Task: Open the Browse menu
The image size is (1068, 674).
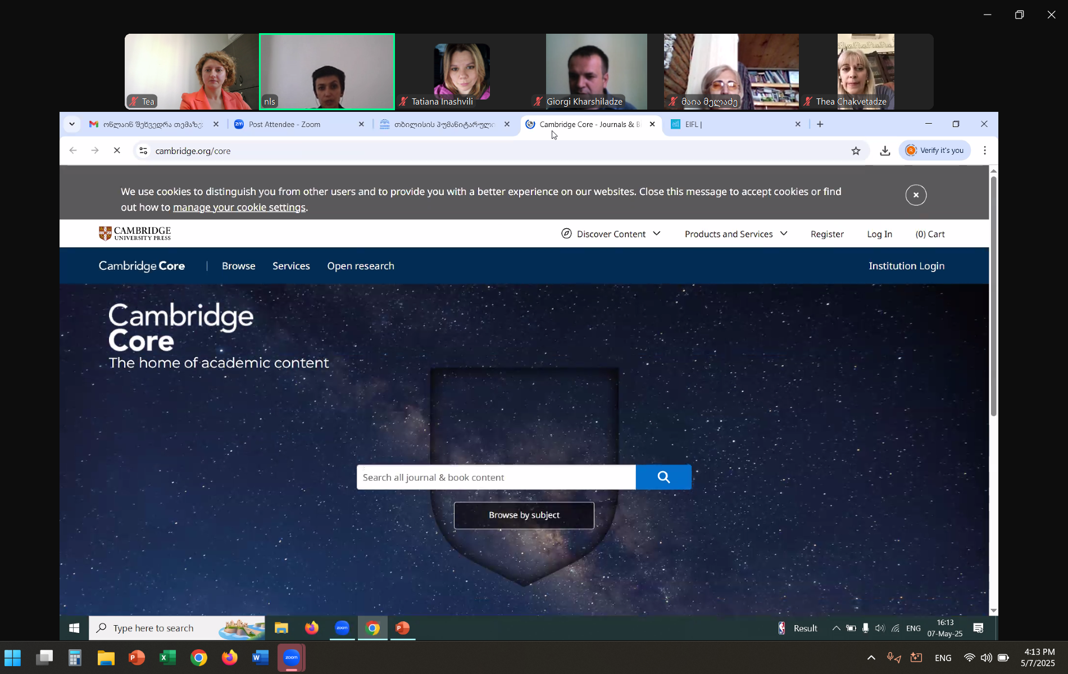Action: click(x=238, y=266)
